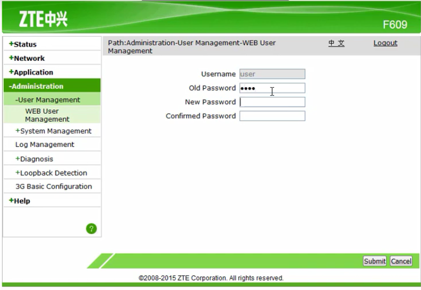Expand the Loopback Detection submenu
Image resolution: width=421 pixels, height=290 pixels.
tap(51, 173)
